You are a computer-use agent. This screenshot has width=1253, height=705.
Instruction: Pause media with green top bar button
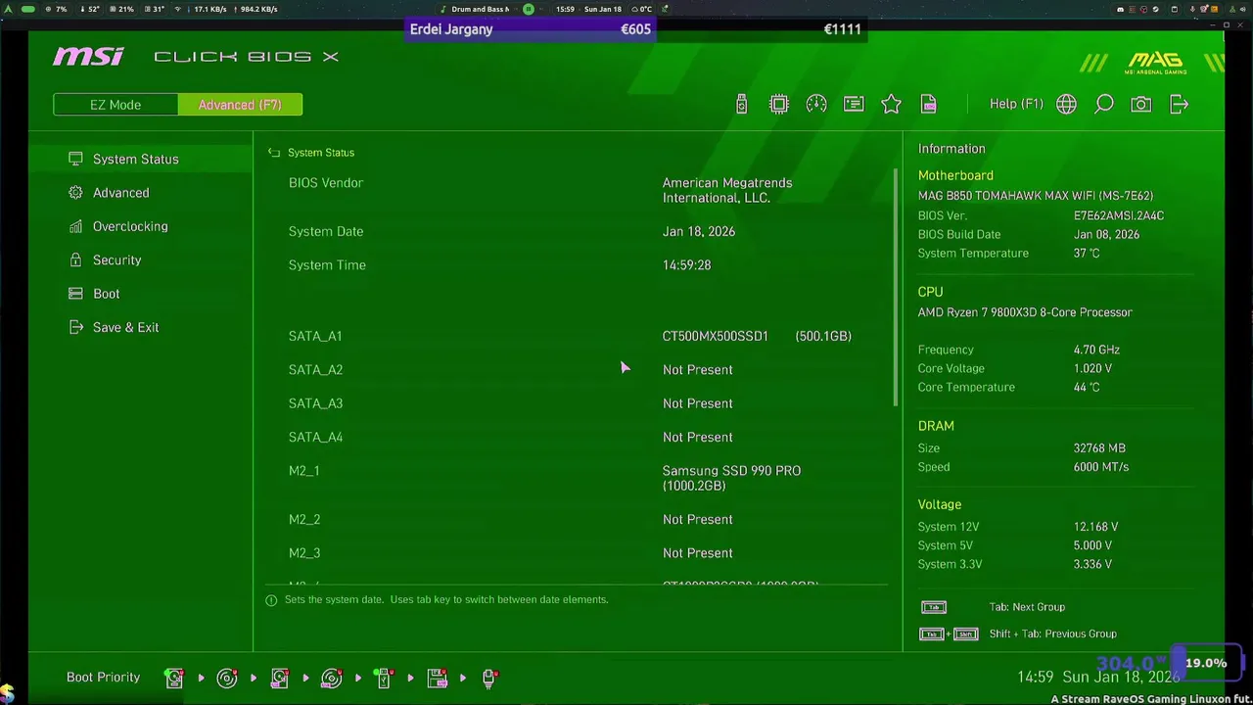[x=529, y=9]
